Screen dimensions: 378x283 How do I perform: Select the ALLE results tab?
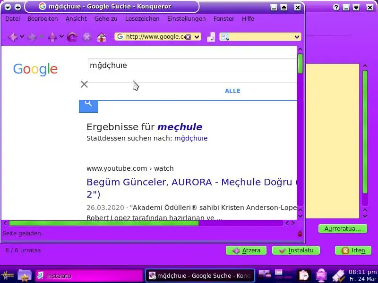(x=232, y=91)
